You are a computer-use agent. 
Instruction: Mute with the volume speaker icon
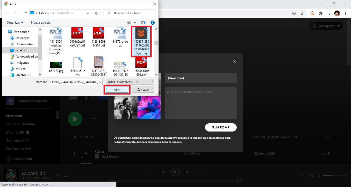coord(319,175)
